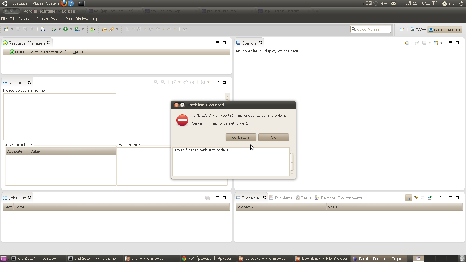The height and width of the screenshot is (262, 466).
Task: Switch to the C/C++ perspective
Action: point(418,29)
